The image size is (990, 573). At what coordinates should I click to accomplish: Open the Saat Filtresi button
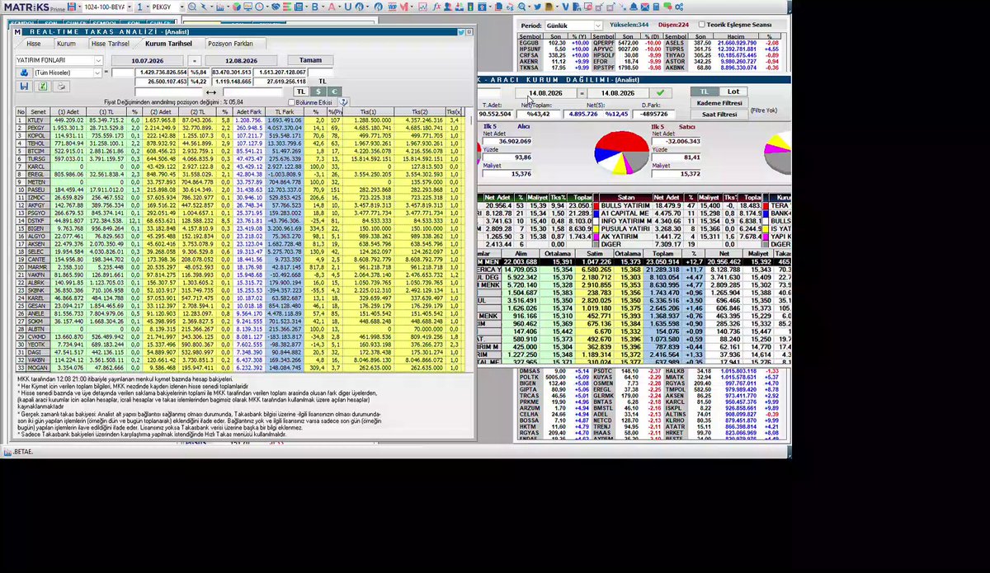point(719,115)
